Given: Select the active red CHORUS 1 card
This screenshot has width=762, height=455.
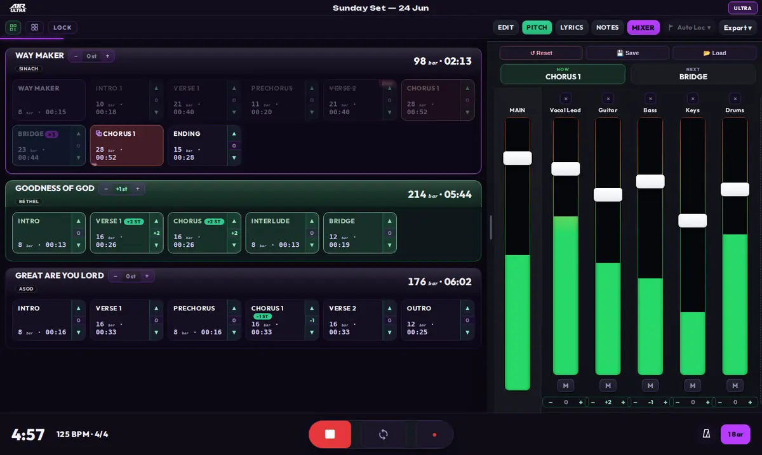Looking at the screenshot, I should [127, 145].
